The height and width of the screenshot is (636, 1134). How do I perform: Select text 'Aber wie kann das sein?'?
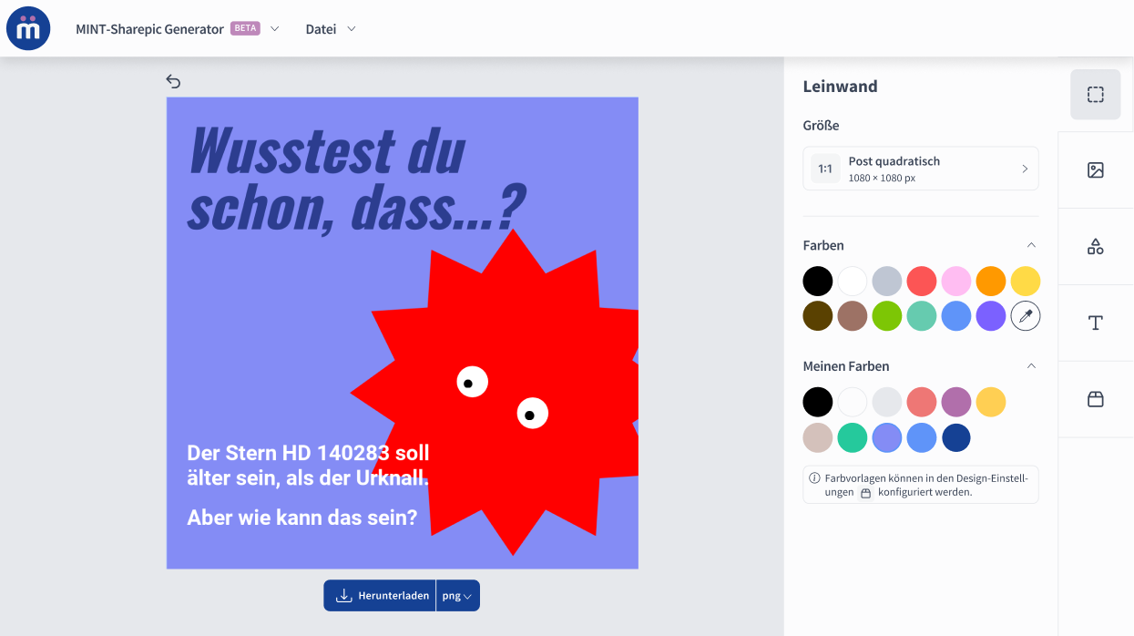coord(301,518)
